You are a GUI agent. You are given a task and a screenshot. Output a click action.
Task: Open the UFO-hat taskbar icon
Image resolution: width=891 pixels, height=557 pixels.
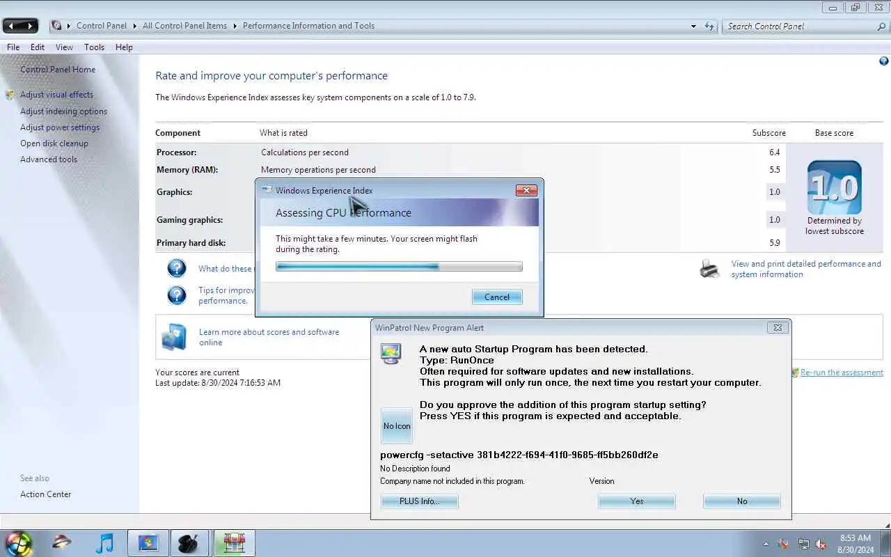[61, 542]
